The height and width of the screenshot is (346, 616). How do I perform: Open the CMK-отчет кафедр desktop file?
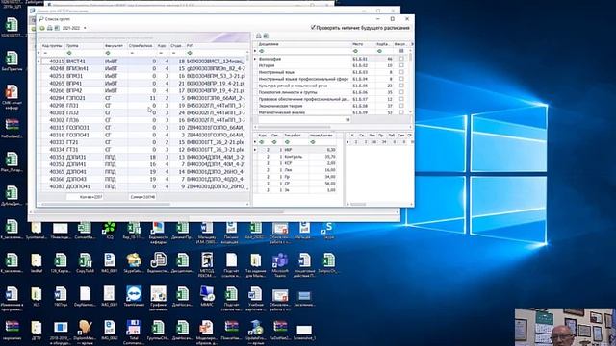[x=12, y=97]
